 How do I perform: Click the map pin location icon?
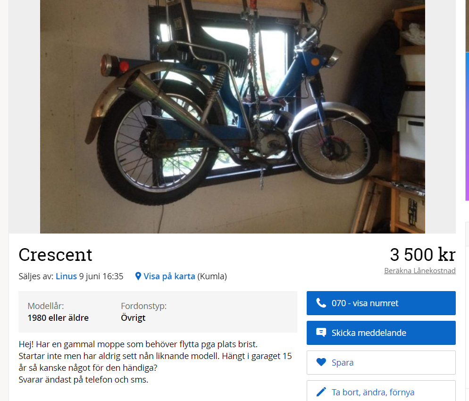tap(138, 276)
